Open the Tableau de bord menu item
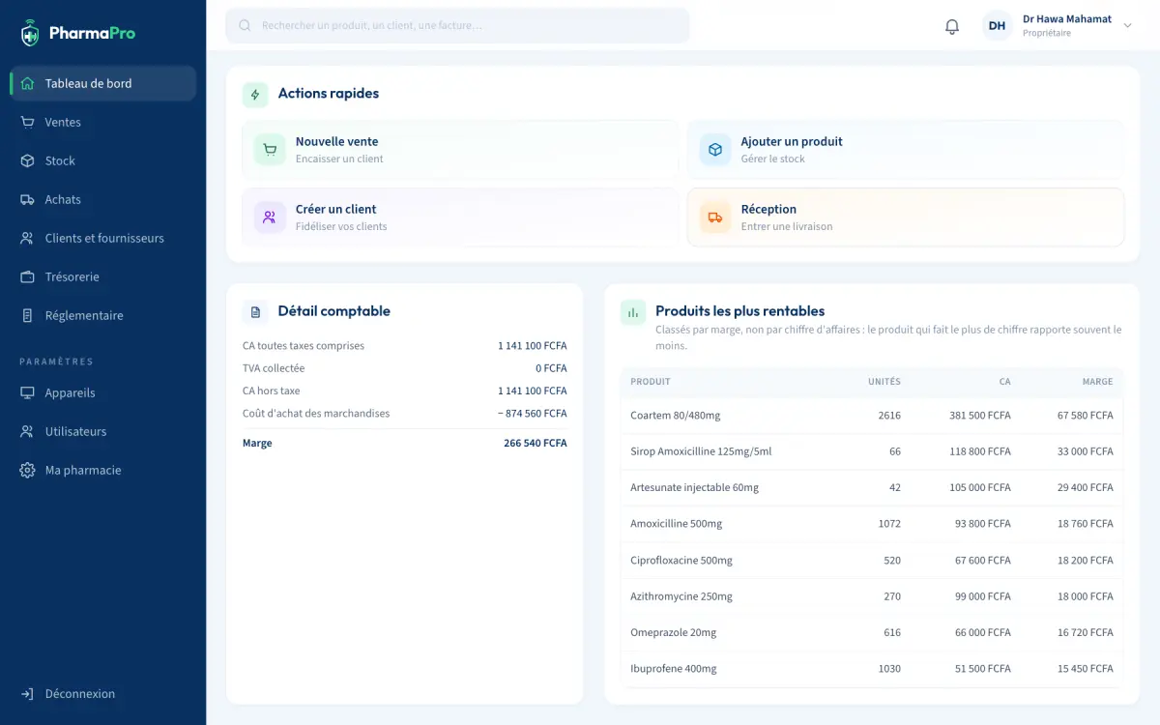Screen dimensions: 1160x725 coord(103,83)
